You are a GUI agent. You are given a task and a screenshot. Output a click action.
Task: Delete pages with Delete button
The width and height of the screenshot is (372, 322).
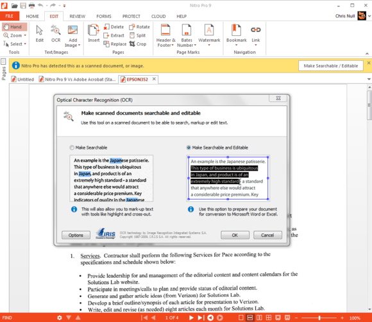[114, 27]
